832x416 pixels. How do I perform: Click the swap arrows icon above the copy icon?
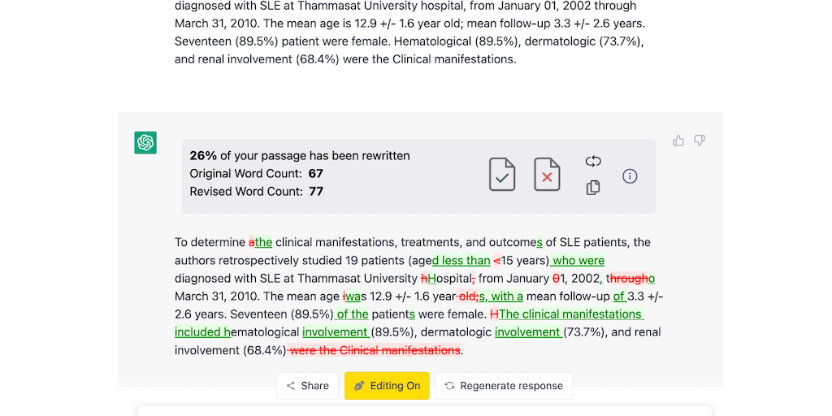(593, 162)
